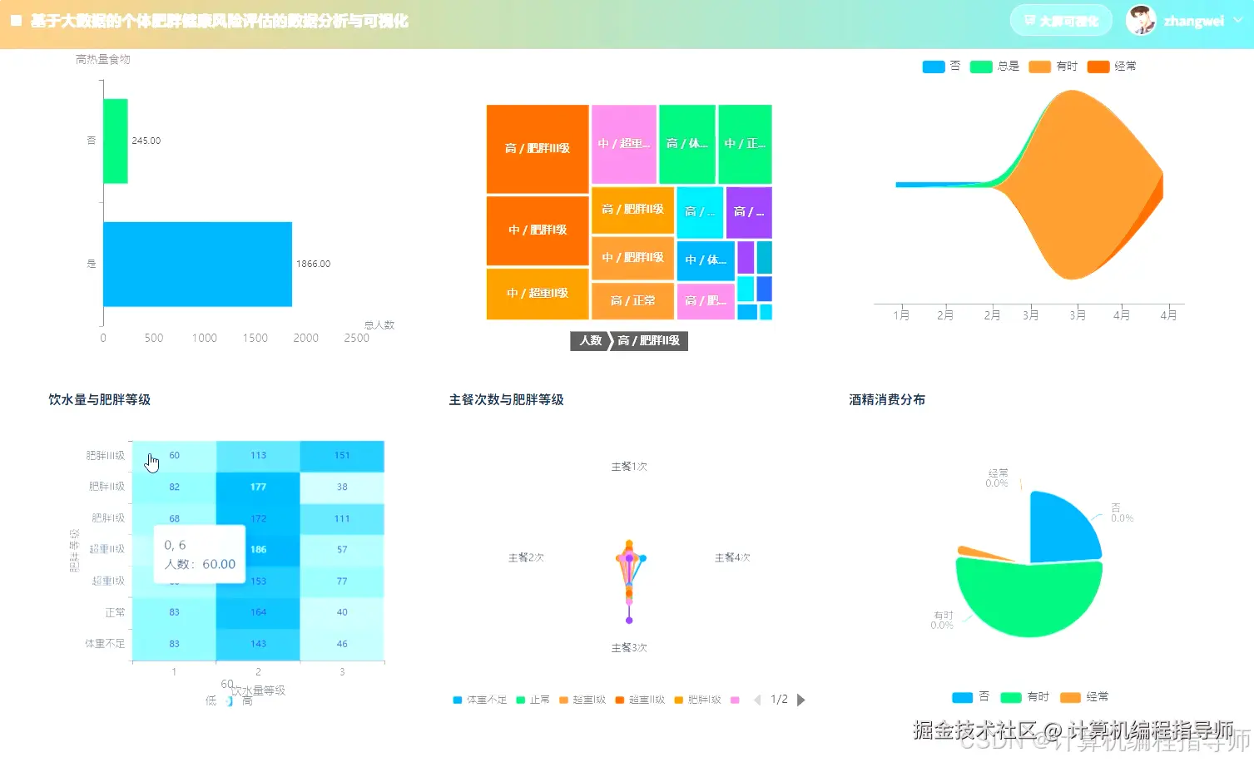Click the 主餐4次 radar axis label
This screenshot has width=1254, height=762.
coord(732,557)
